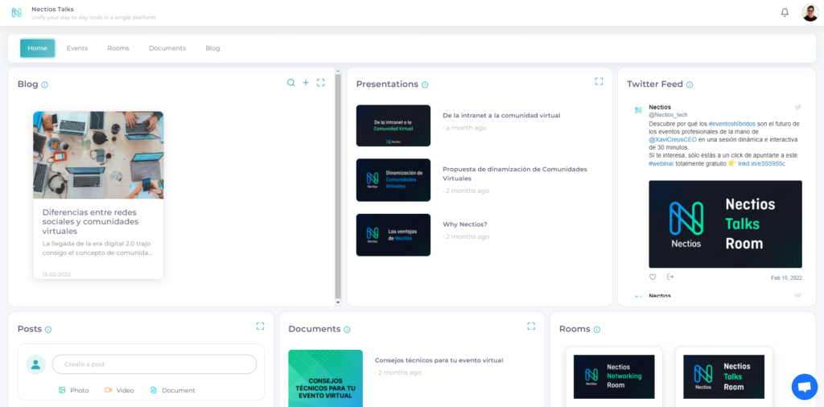Expand Blog panel to fullscreen
This screenshot has height=407, width=824.
point(321,83)
